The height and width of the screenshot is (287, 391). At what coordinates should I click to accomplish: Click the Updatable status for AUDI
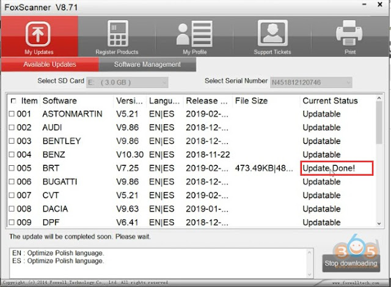[321, 127]
